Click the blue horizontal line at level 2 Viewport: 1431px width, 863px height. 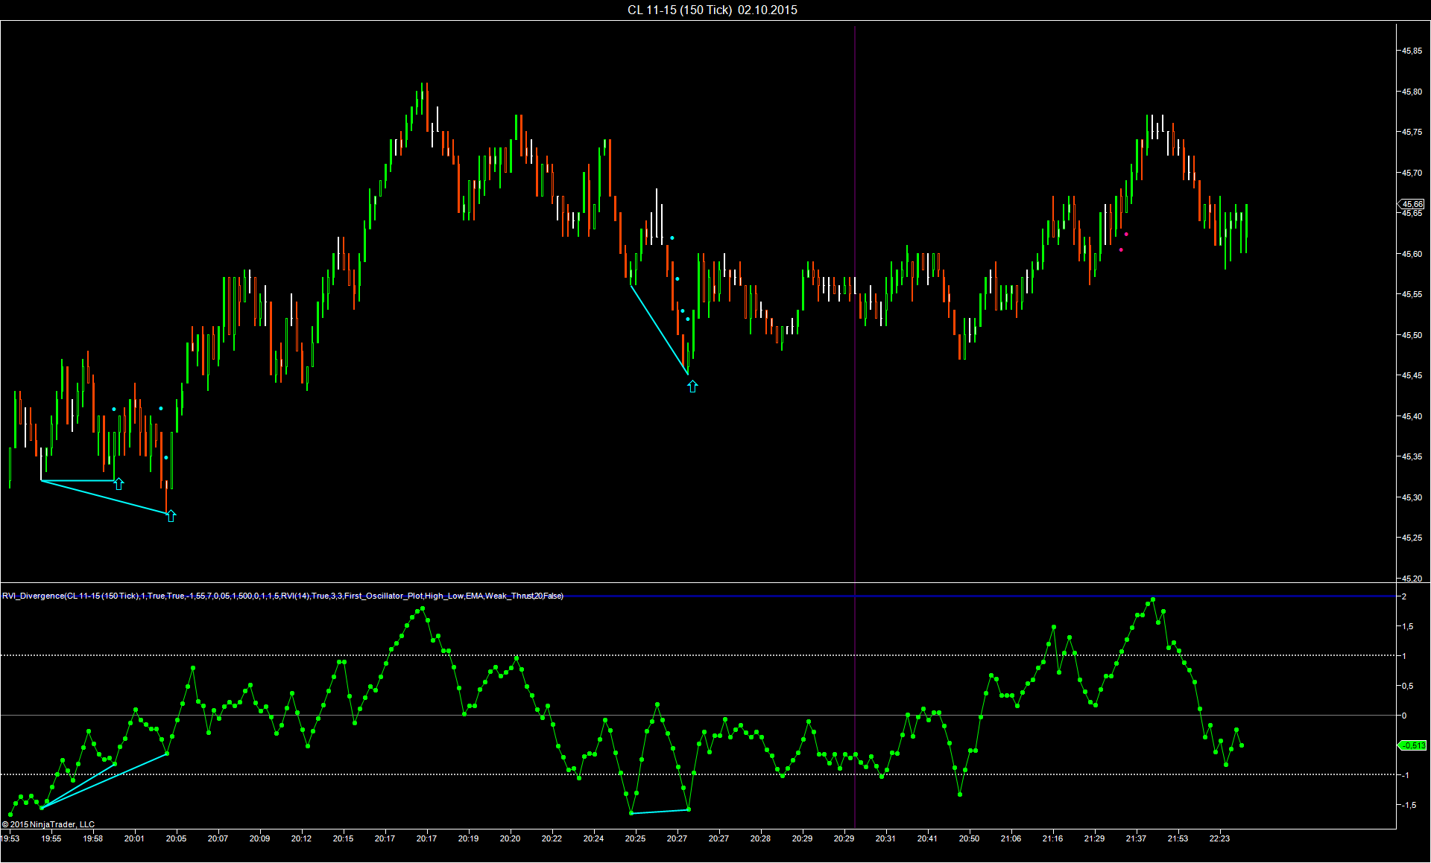pos(698,596)
